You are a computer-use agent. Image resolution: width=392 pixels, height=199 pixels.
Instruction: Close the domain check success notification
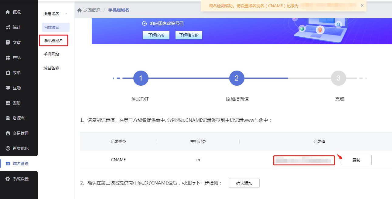(x=362, y=5)
